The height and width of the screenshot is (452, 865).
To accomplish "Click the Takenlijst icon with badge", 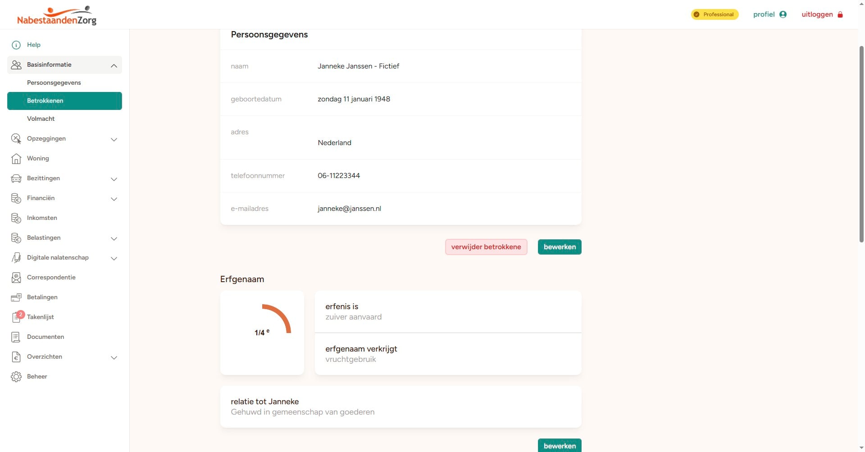I will coord(17,317).
